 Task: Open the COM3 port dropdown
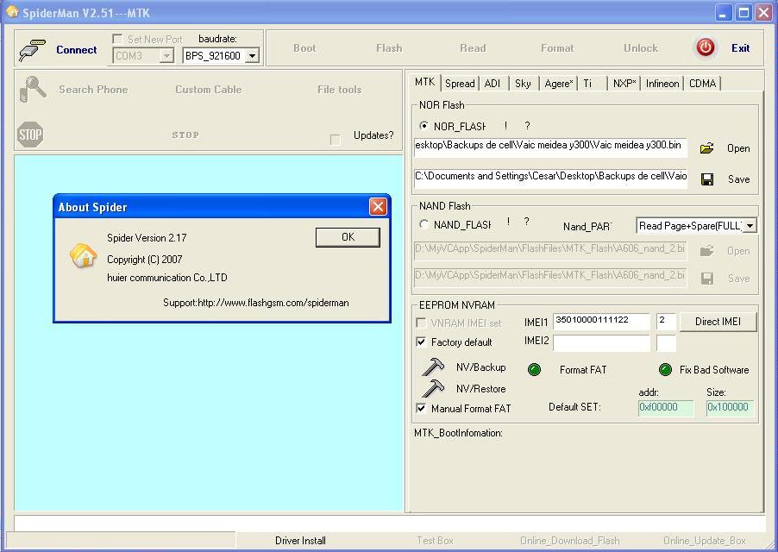166,56
